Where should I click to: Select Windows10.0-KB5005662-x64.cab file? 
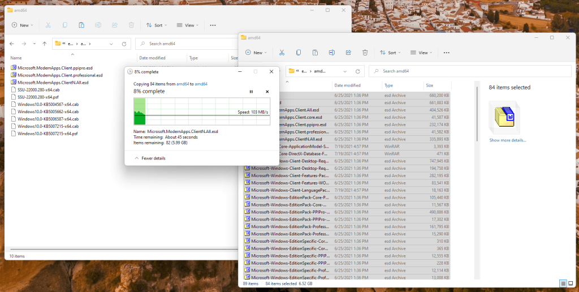point(45,111)
